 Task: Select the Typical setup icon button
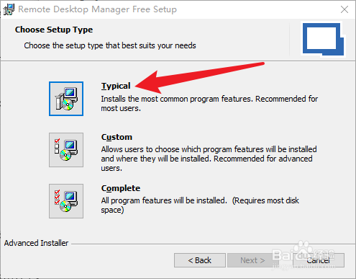(66, 99)
